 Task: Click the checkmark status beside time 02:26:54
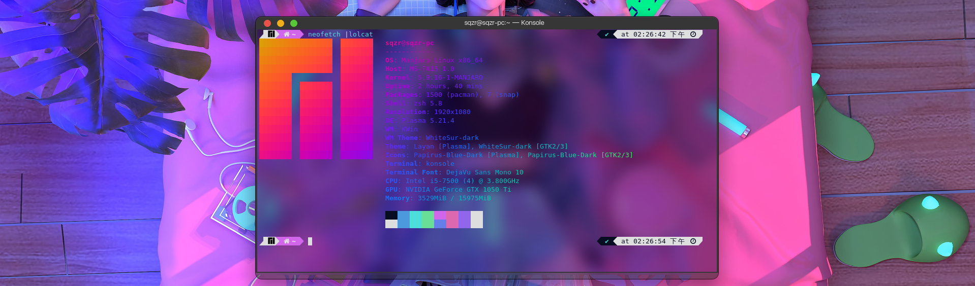tap(606, 241)
